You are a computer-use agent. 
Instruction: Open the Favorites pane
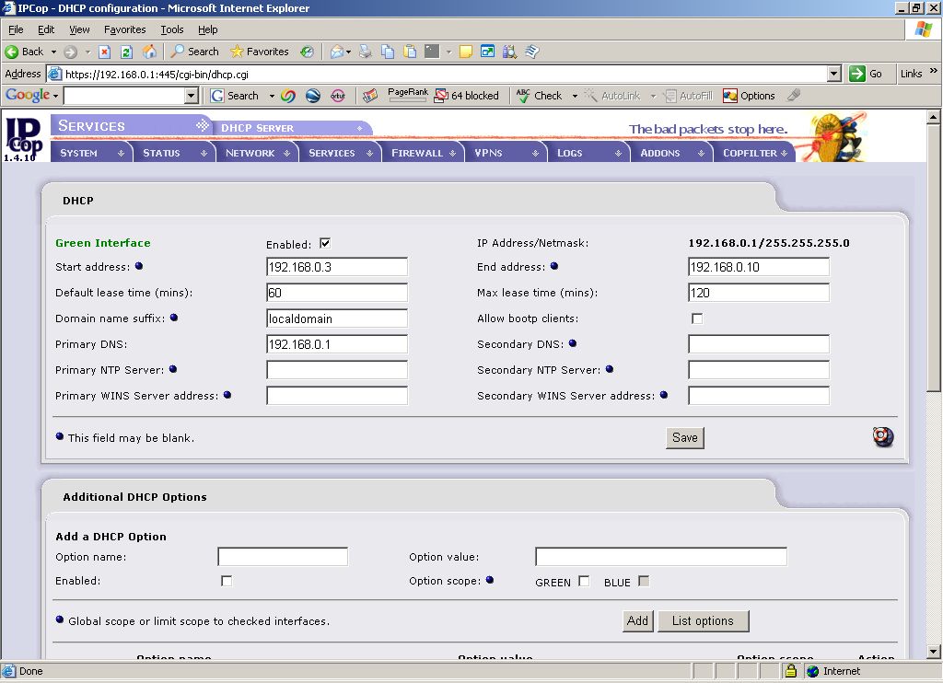click(260, 52)
